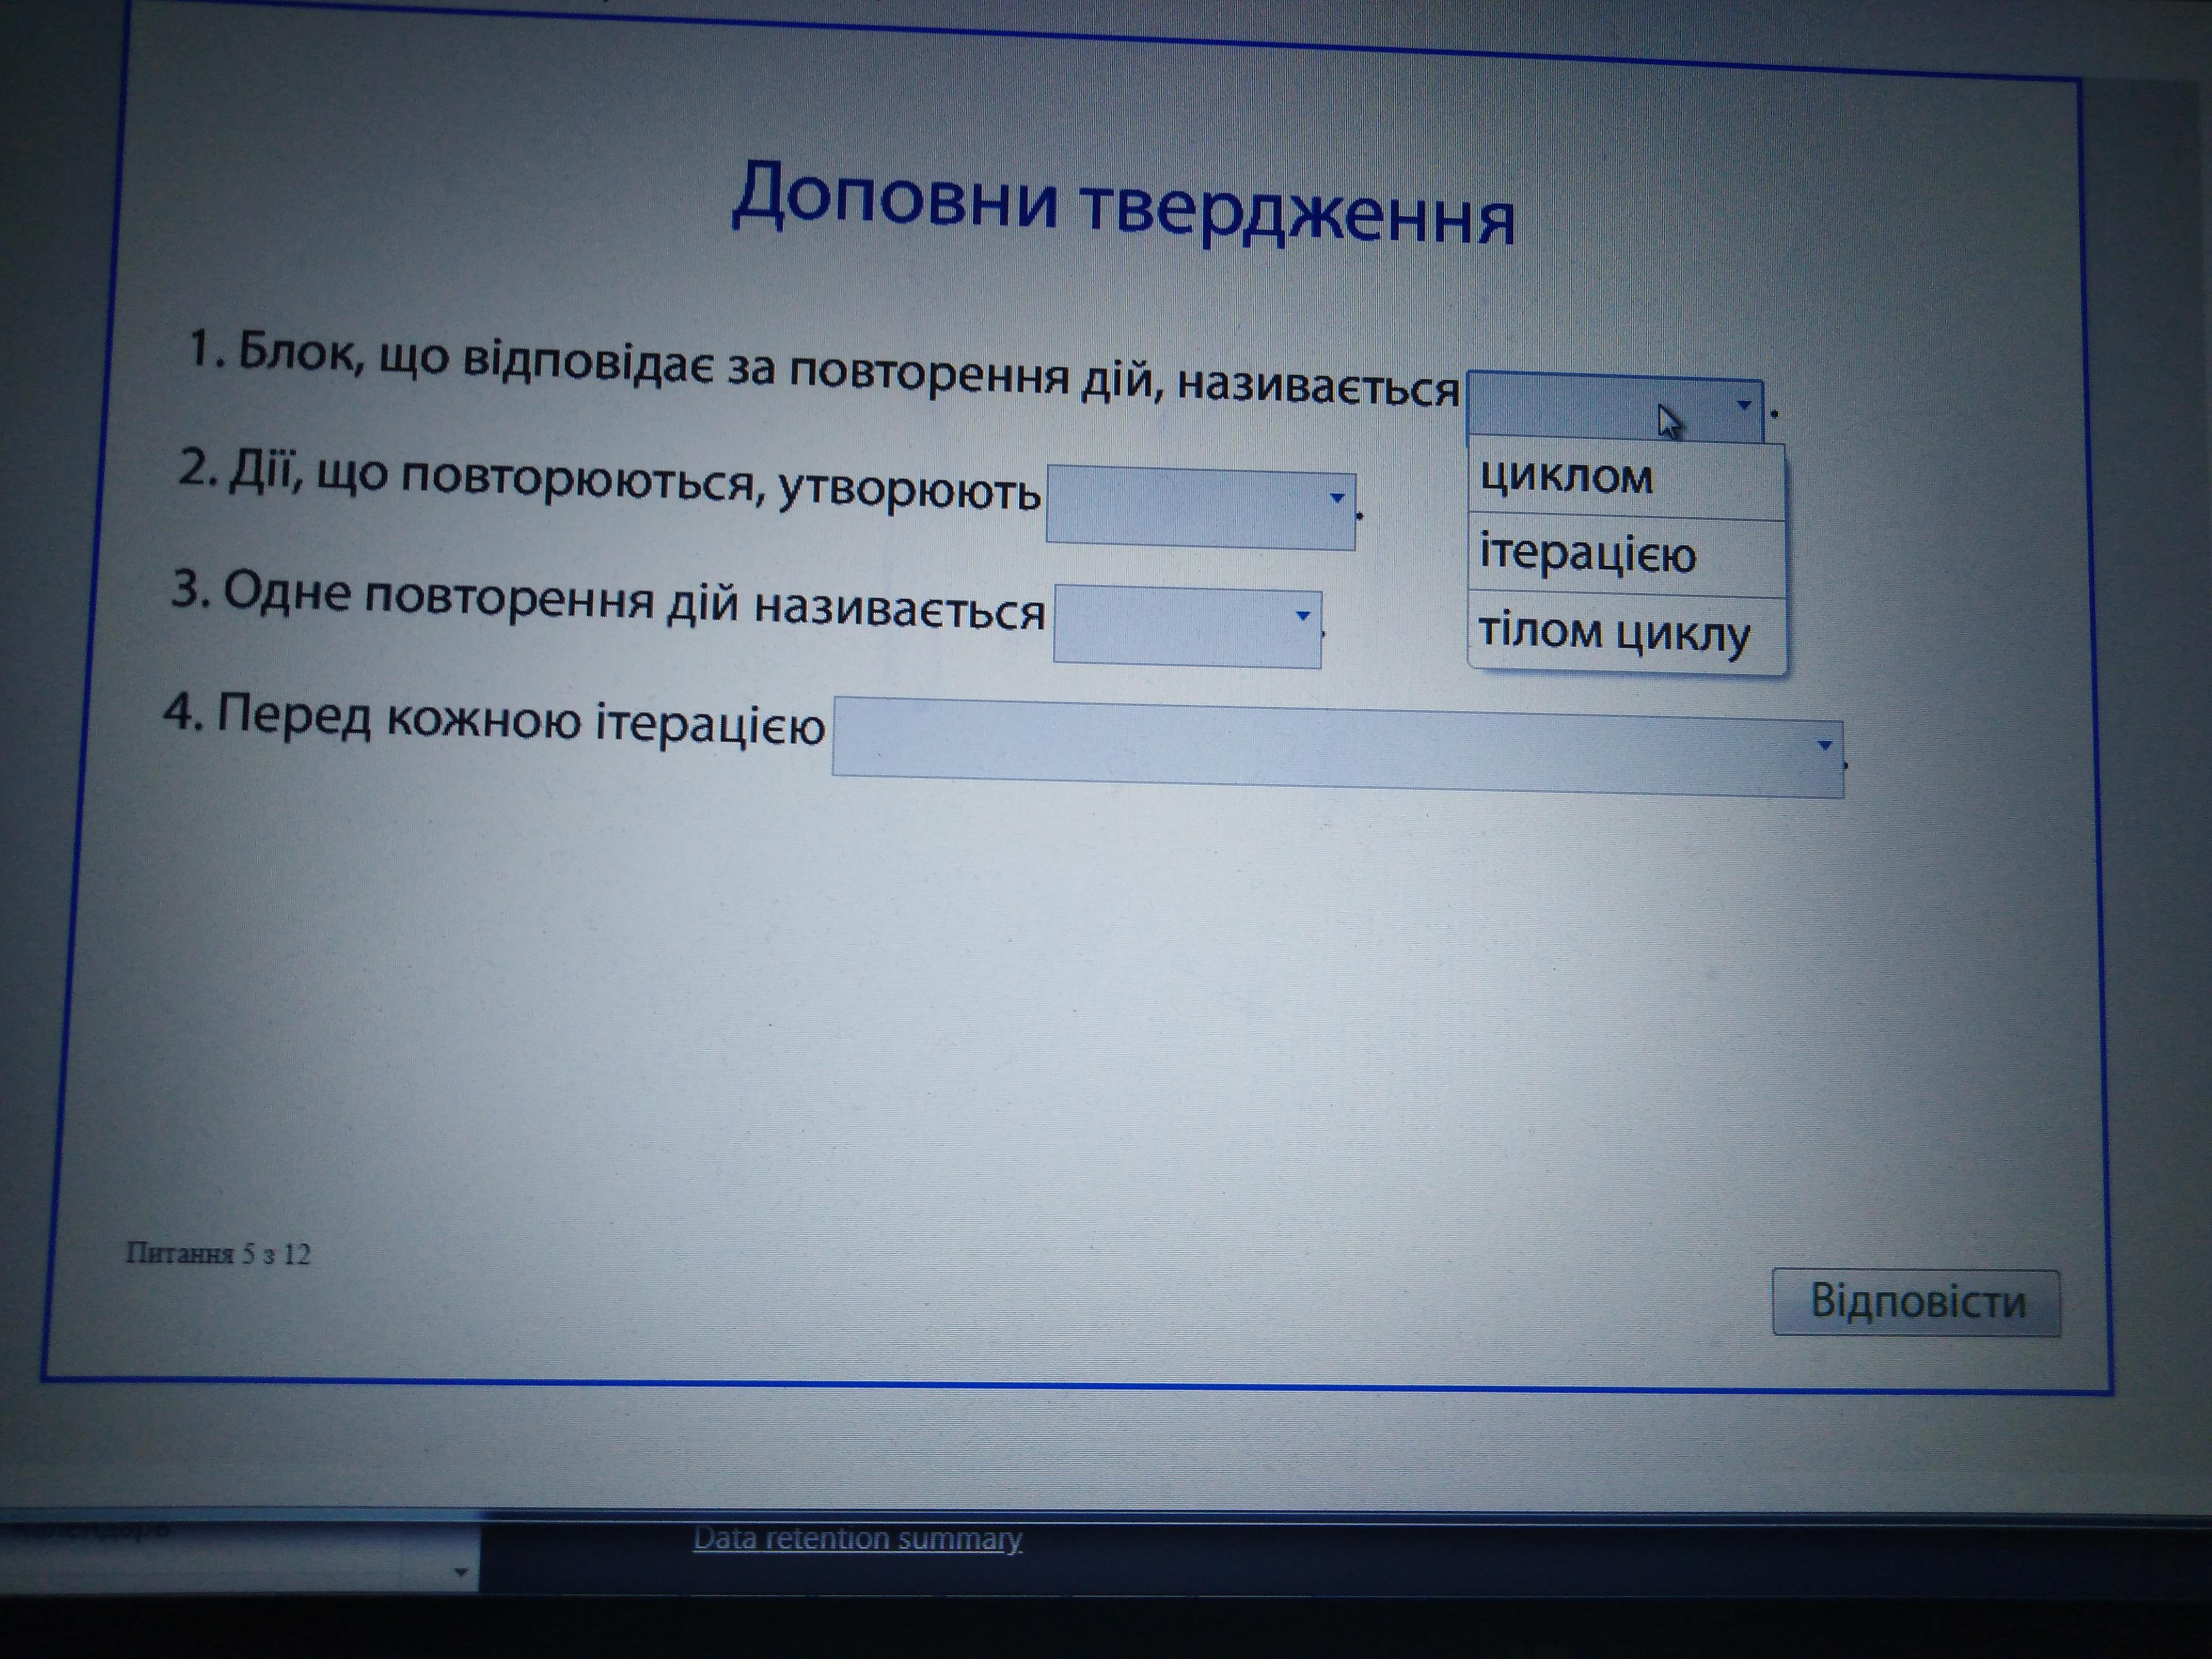The height and width of the screenshot is (1659, 2212).
Task: Click the arrow of statement 1 dropdown
Action: 1743,405
